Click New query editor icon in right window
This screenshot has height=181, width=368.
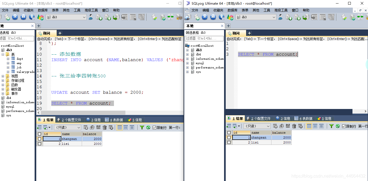pyautogui.click(x=197, y=17)
